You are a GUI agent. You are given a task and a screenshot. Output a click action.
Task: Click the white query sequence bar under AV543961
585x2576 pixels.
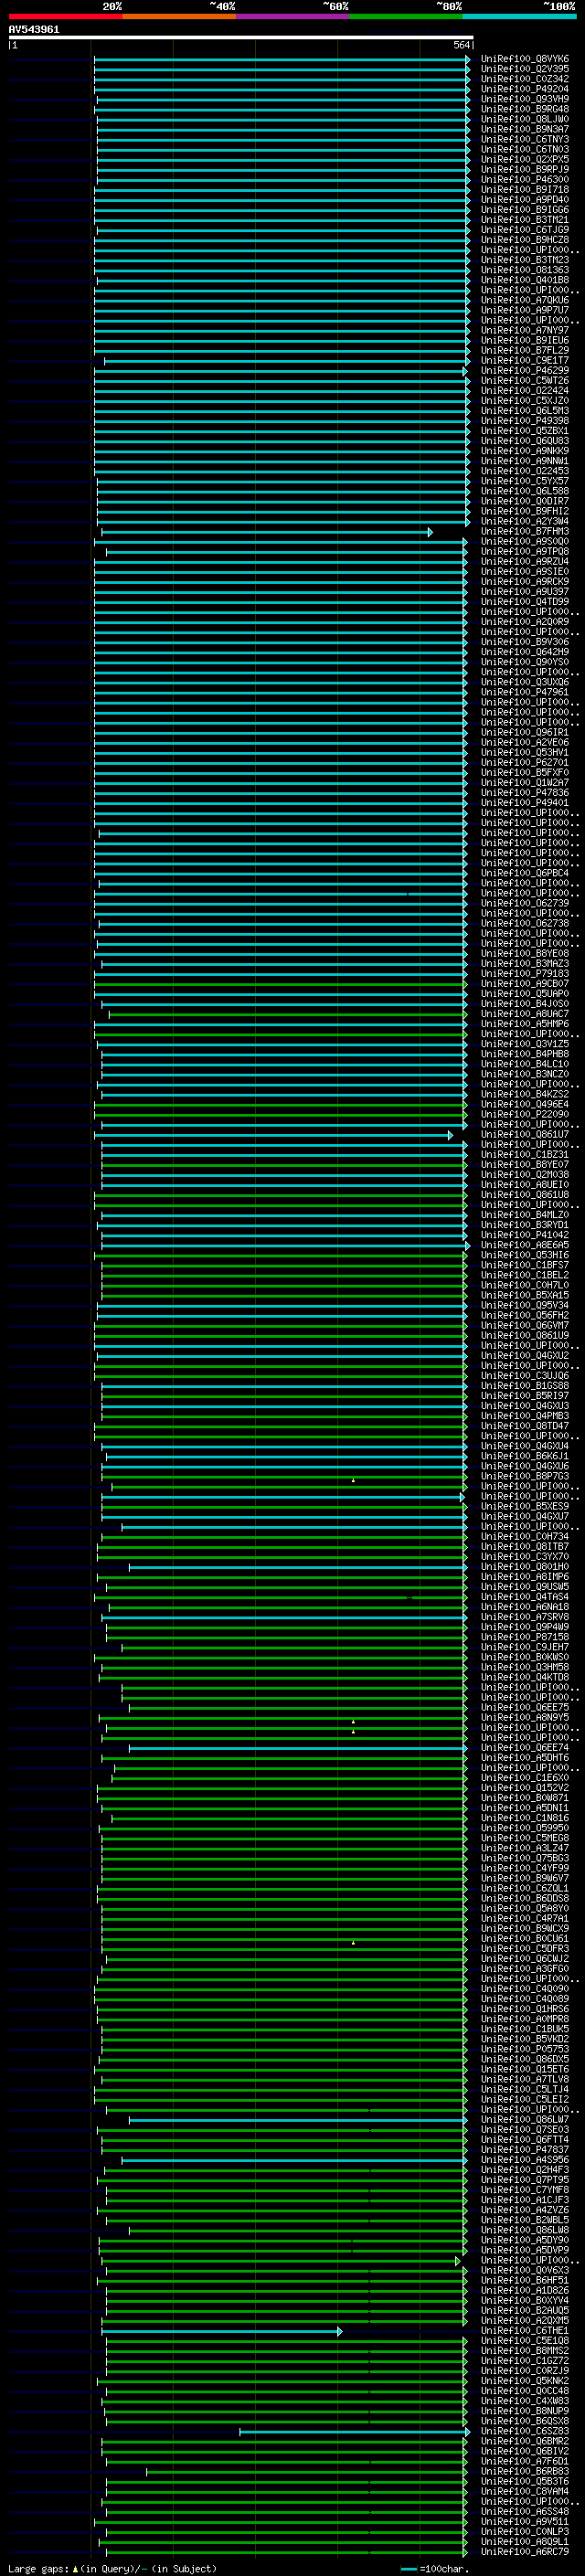point(241,37)
